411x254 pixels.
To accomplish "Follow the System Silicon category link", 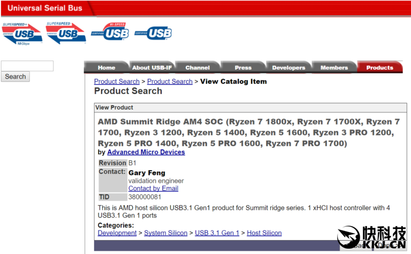I will 166,233.
